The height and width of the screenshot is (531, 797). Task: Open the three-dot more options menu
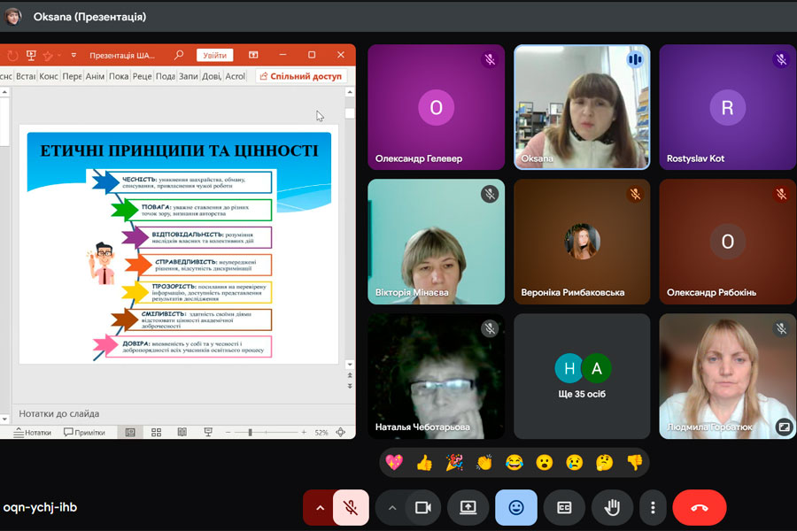tap(653, 507)
